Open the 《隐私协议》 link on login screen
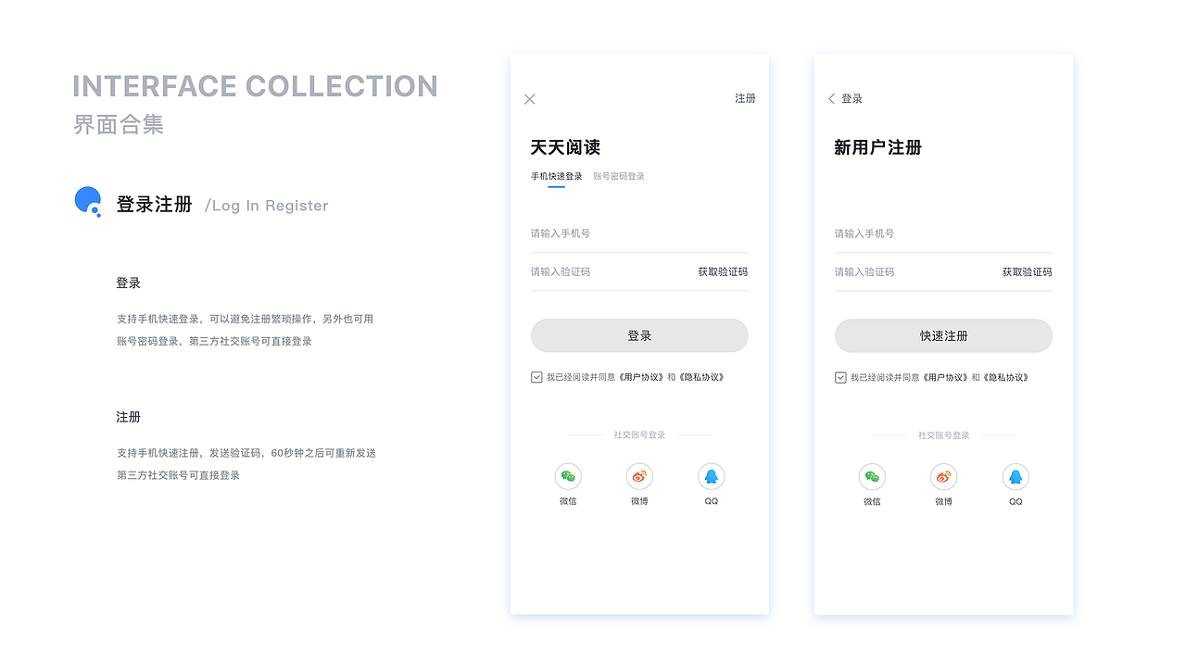 (x=704, y=377)
